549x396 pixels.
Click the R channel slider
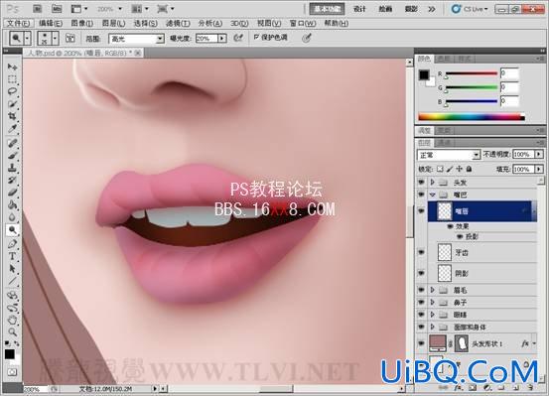tap(472, 73)
